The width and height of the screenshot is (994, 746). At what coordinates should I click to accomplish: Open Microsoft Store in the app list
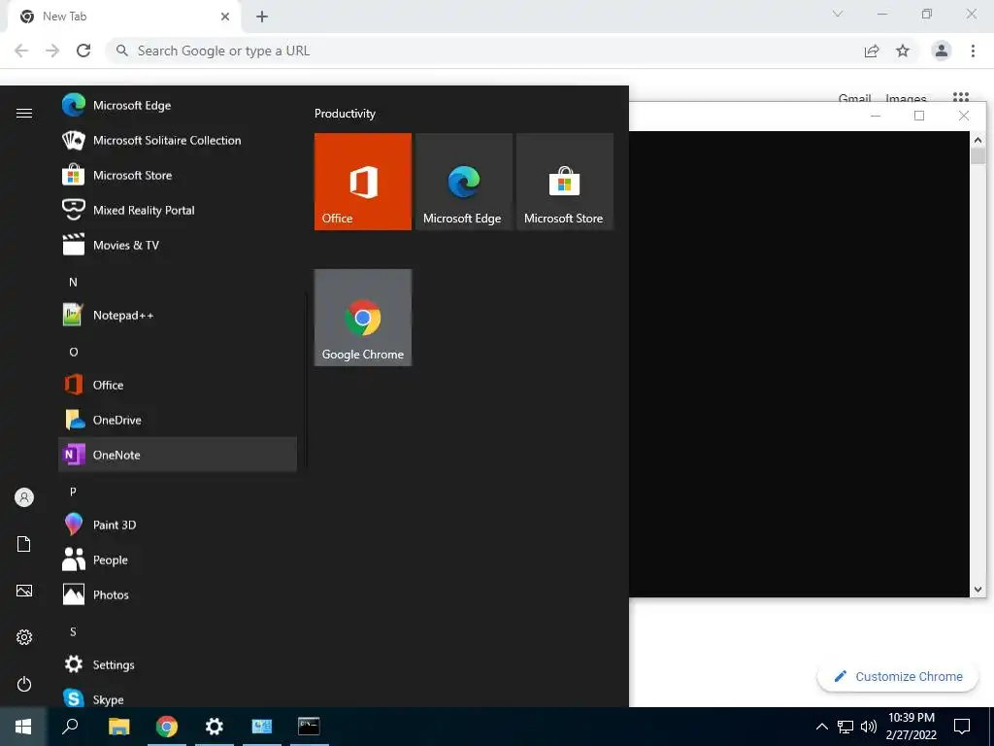tap(178, 175)
